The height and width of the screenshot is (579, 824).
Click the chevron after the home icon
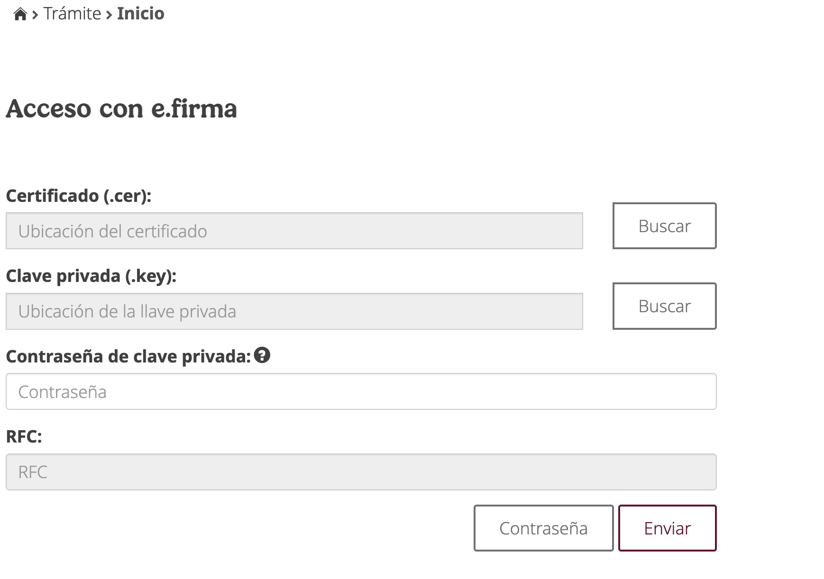[34, 14]
